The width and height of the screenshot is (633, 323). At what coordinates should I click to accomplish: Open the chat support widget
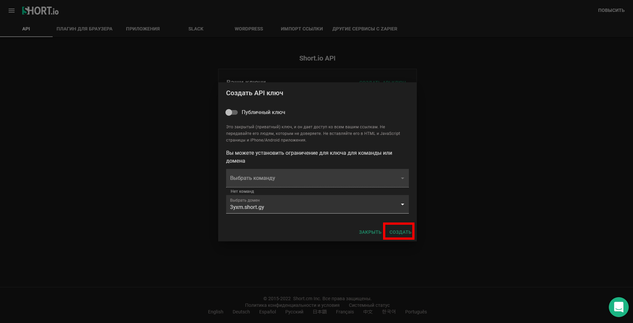tap(618, 307)
